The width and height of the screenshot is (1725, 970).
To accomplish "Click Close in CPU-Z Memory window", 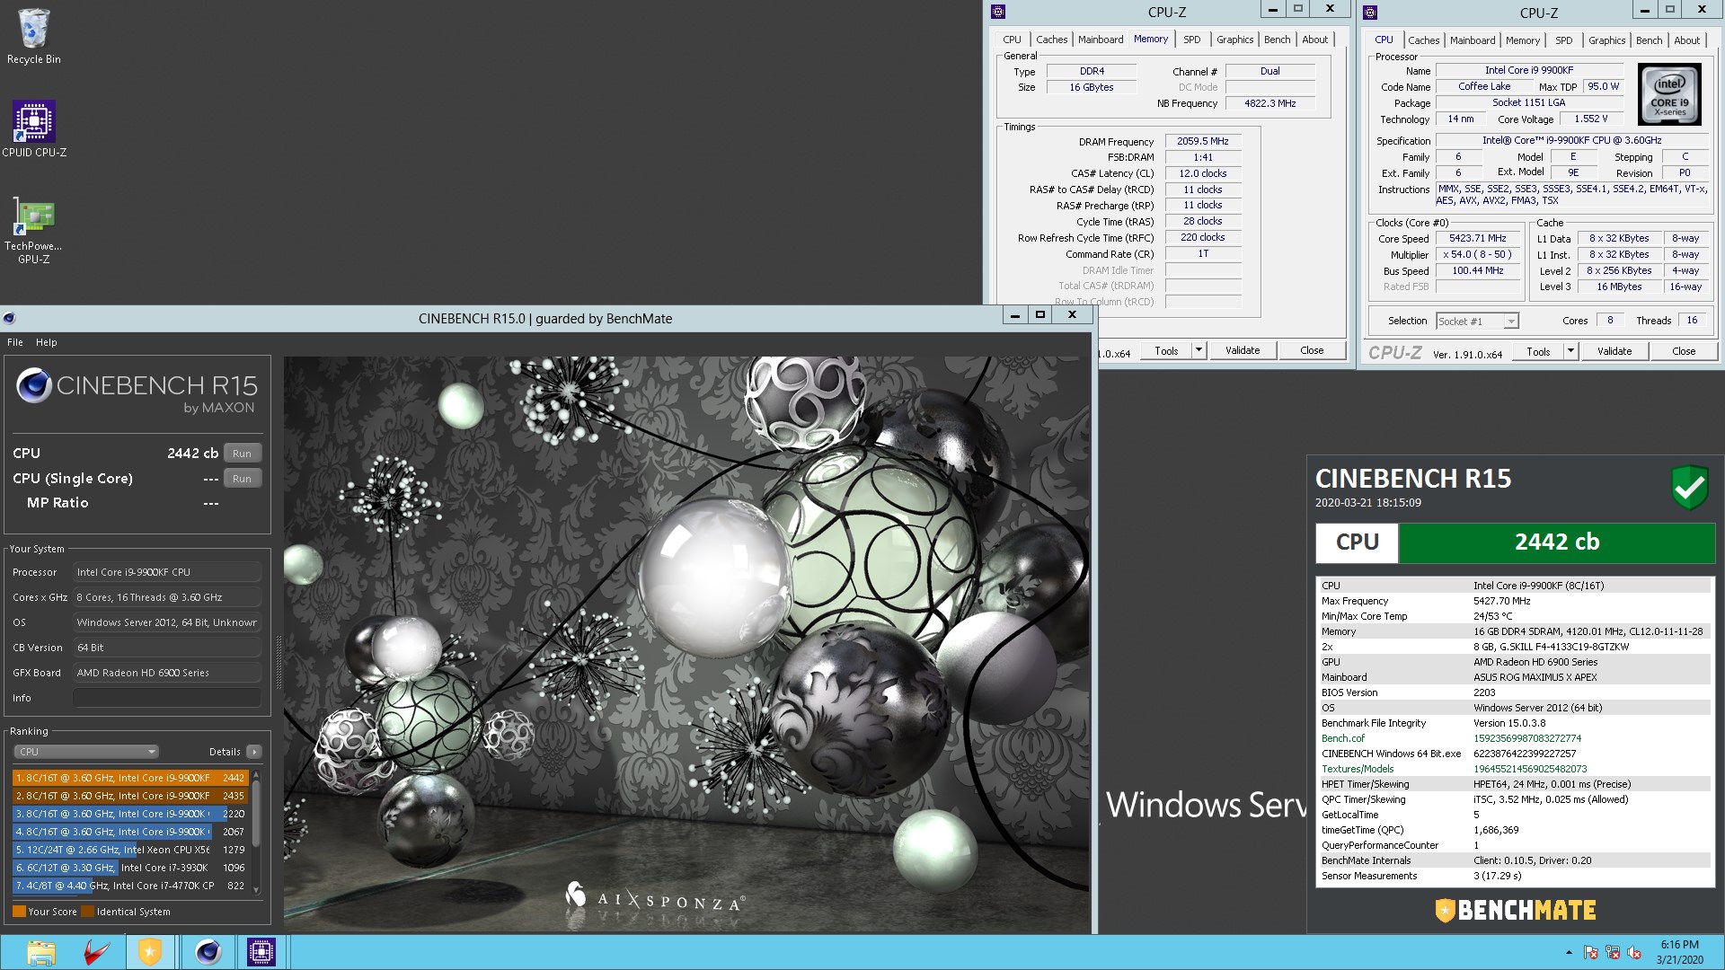I will point(1312,350).
